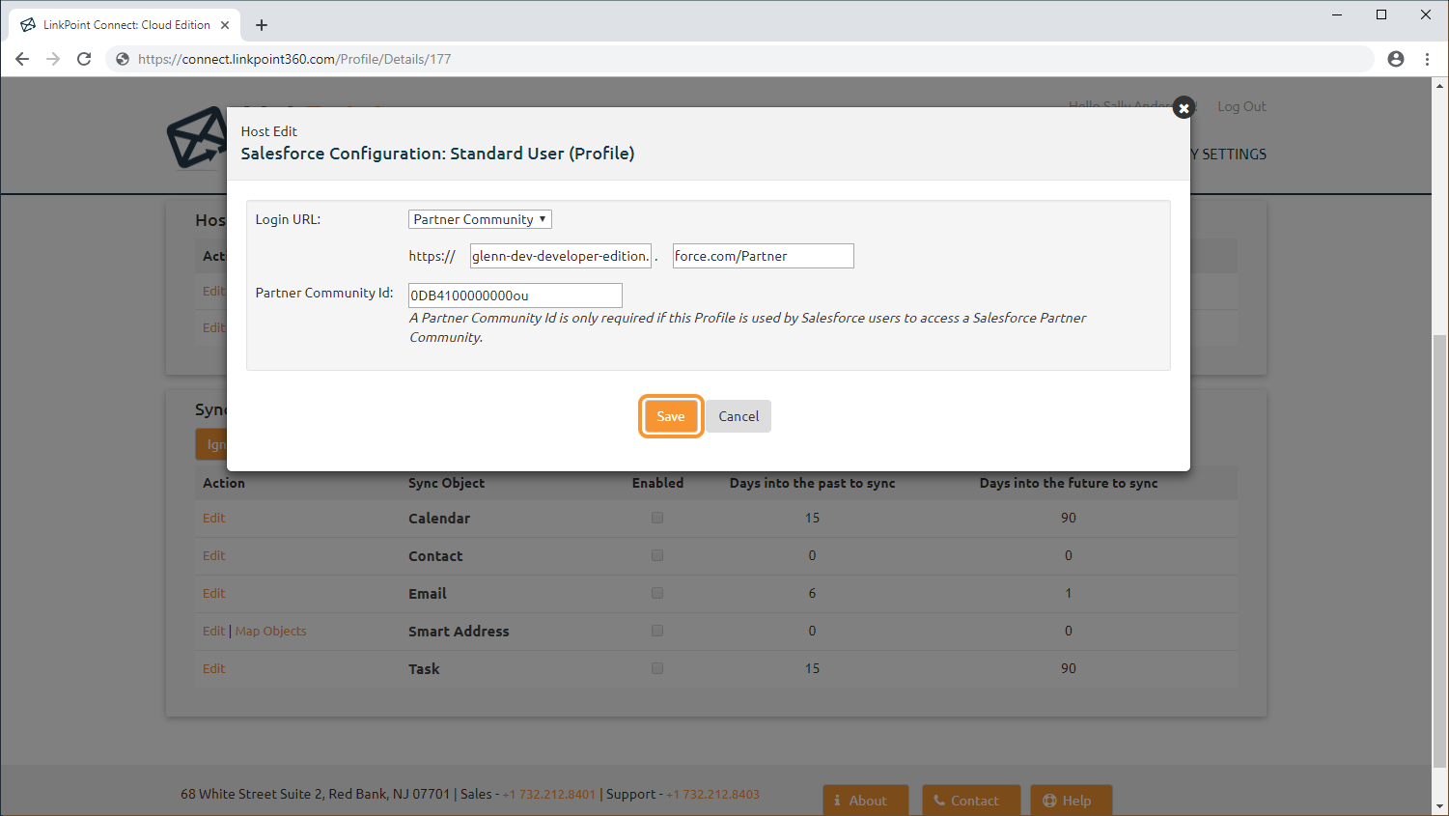Go forward in the browser

(x=53, y=59)
